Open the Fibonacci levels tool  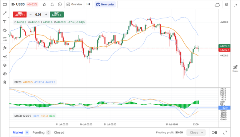(5, 39)
